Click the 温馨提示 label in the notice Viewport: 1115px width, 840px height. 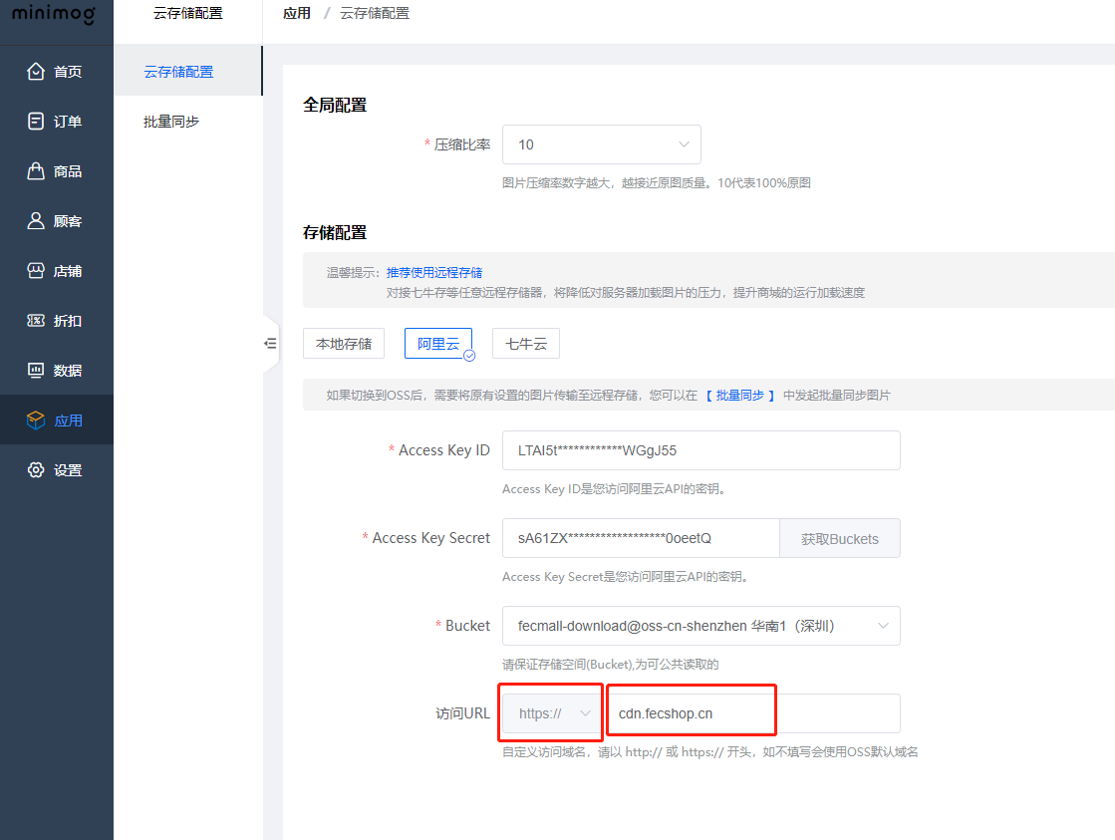[x=353, y=272]
